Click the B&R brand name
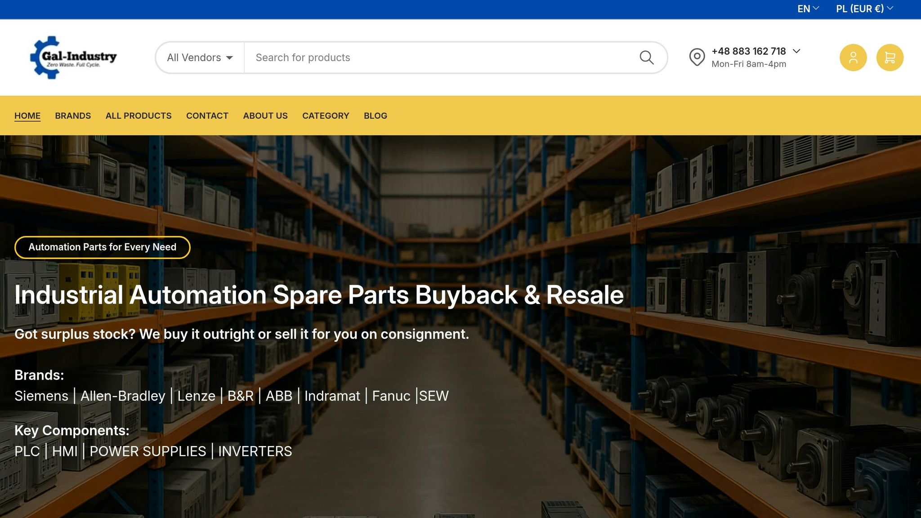Viewport: 921px width, 518px height. coord(241,396)
